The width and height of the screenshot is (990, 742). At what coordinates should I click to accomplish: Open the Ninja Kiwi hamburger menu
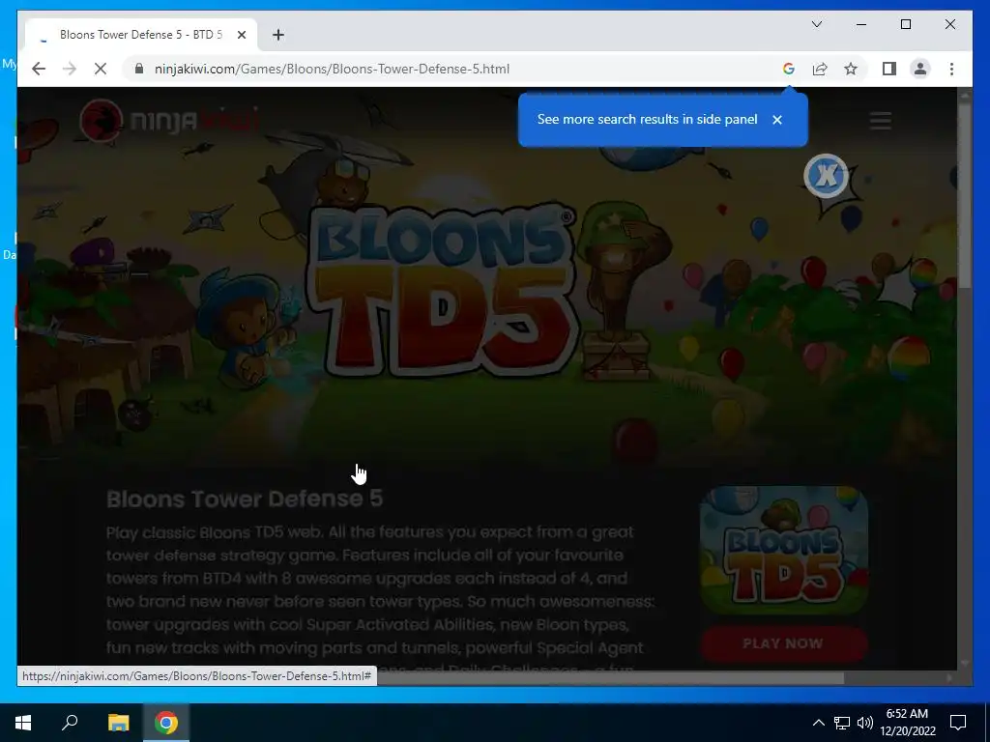[880, 120]
